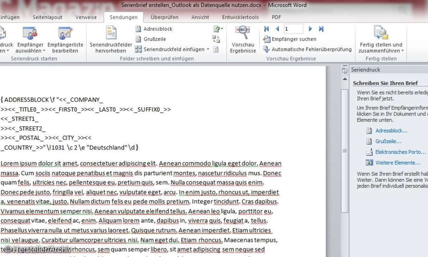Screen dimensions: 428x257
Task: Toggle Vorschau Ergebnisse preview
Action: [243, 39]
